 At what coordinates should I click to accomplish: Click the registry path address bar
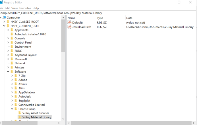98,13
